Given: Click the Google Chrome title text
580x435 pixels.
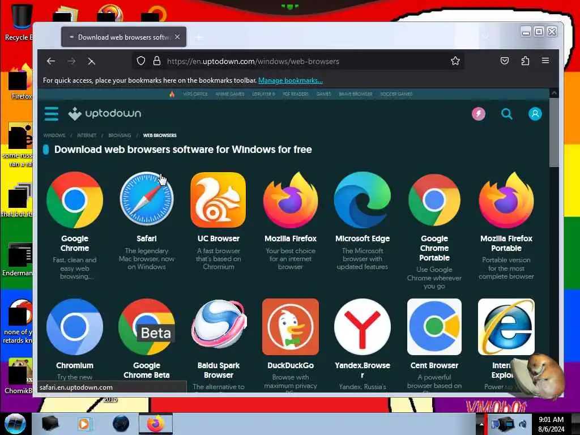Looking at the screenshot, I should (75, 244).
